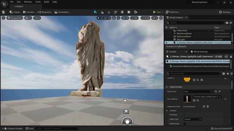Switch to Fracture mode icon
Viewport: 234px width, 131px height.
pyautogui.click(x=129, y=12)
